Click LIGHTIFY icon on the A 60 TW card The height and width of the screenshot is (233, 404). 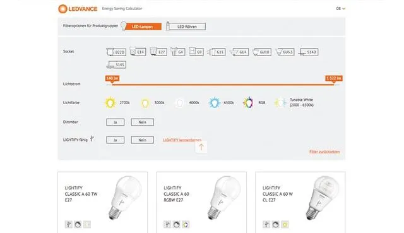tap(69, 225)
